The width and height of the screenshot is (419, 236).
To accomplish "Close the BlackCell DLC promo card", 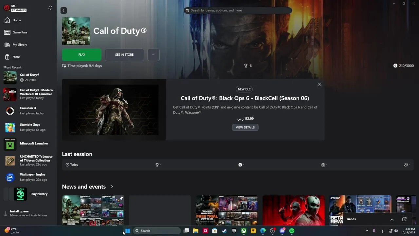I will point(319,84).
